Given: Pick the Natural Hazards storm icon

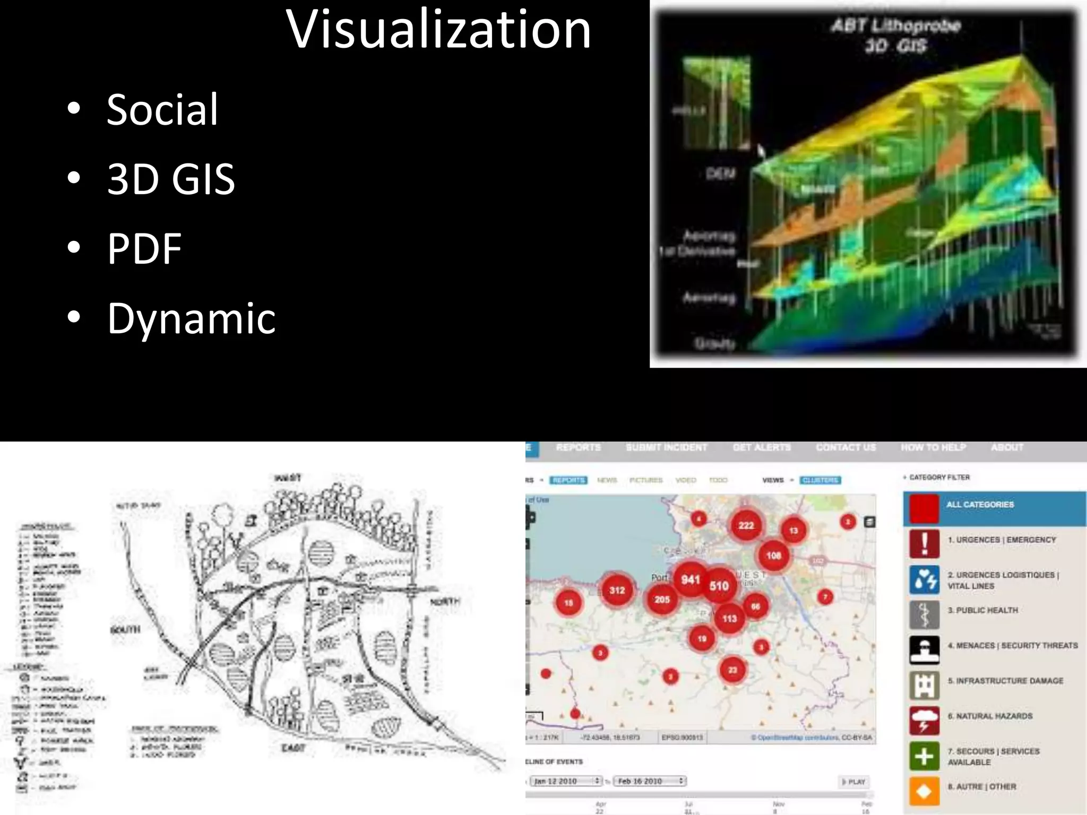Looking at the screenshot, I should tap(924, 720).
